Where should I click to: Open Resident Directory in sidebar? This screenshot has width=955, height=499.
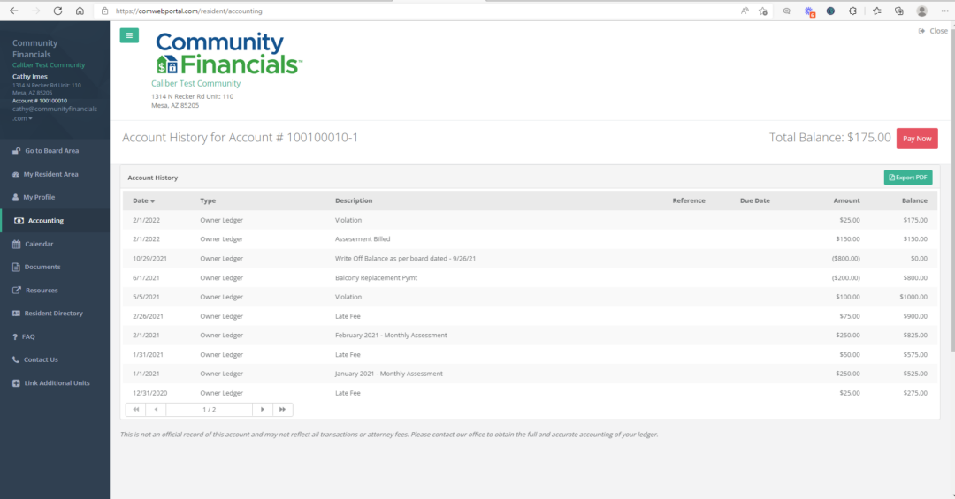[x=53, y=314]
